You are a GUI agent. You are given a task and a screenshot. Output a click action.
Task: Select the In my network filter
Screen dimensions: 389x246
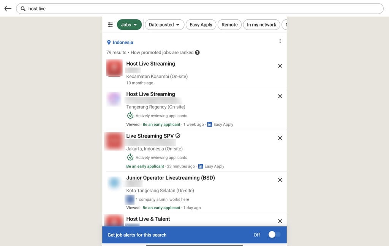tap(261, 25)
